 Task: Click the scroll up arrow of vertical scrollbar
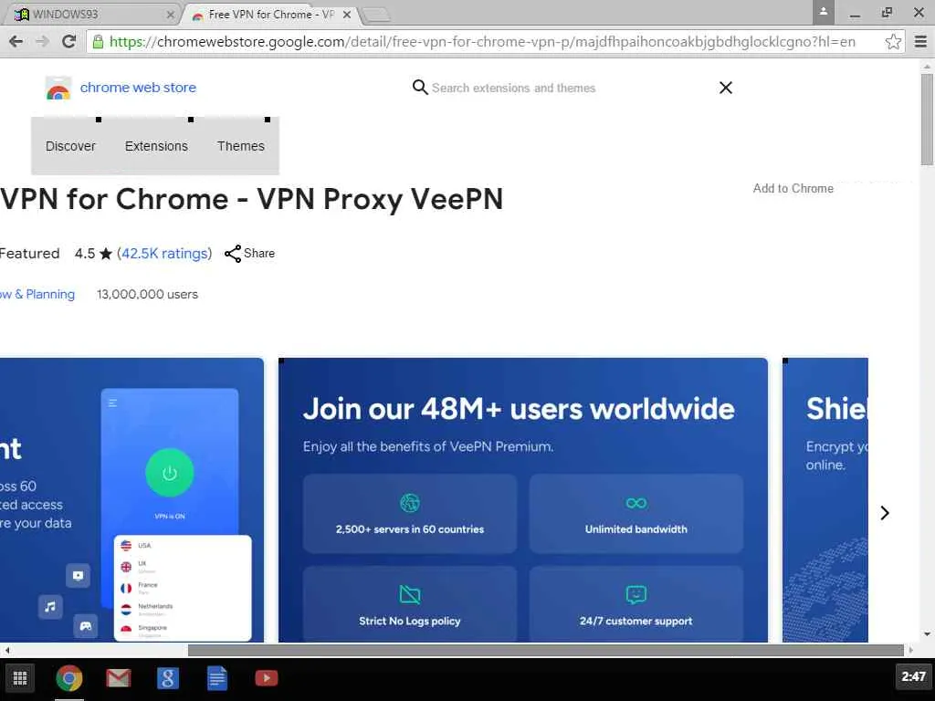coord(927,67)
